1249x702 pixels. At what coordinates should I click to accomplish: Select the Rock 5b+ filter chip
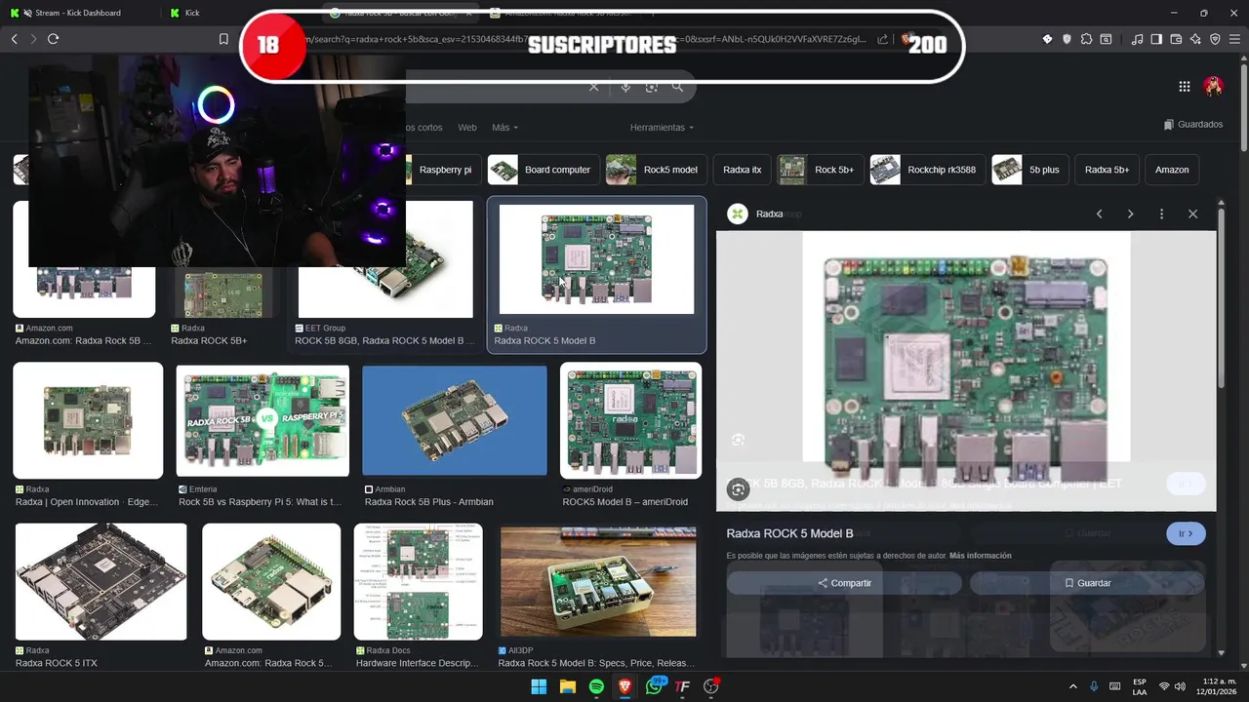pyautogui.click(x=820, y=170)
